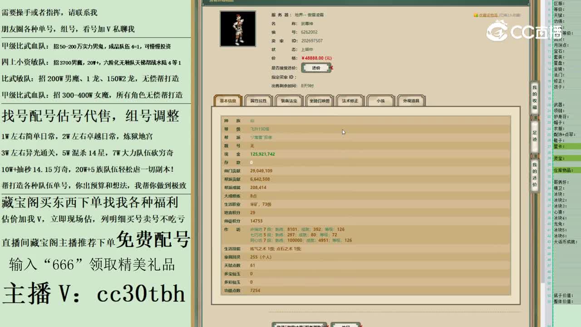Click the 关闭 button at page bottom
Viewport: 581px width, 327px height.
[x=345, y=325]
